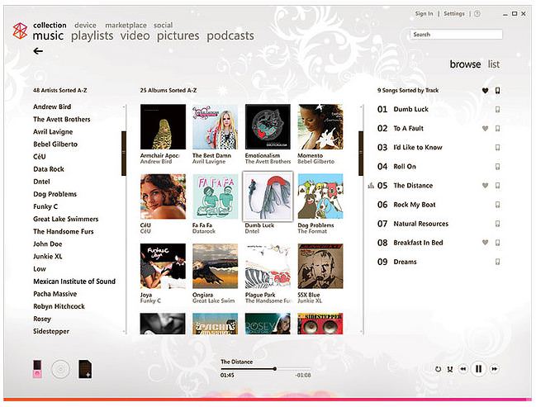Switch to the device tab
Viewport: 536px width, 407px height.
pyautogui.click(x=85, y=26)
